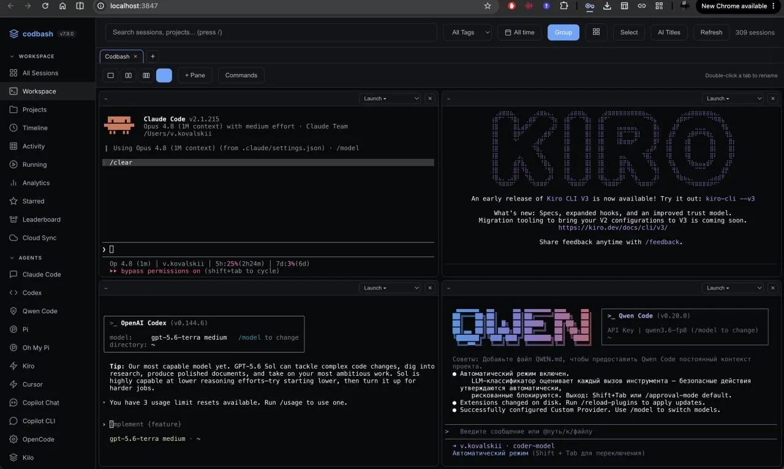Click the /clear command line in Claude pane
The image size is (784, 469).
pyautogui.click(x=268, y=162)
